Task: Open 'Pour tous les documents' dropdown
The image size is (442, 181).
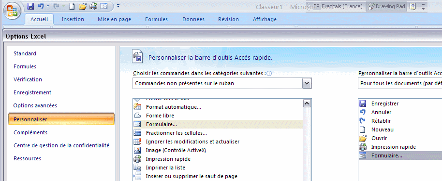Action: (x=400, y=83)
